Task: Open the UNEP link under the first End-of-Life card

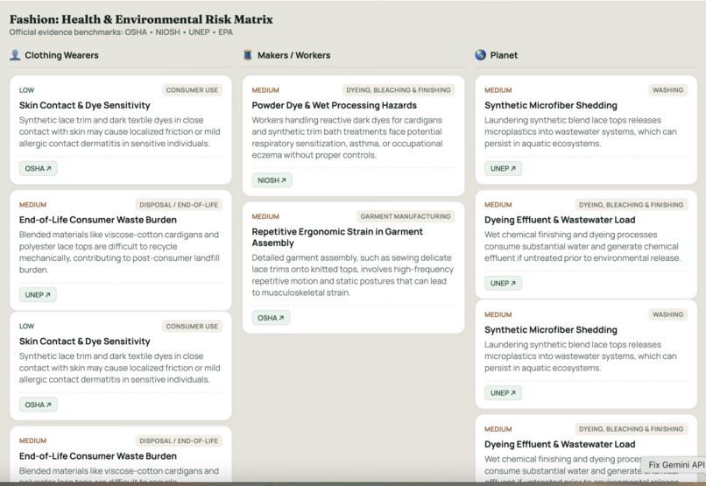Action: [x=38, y=295]
